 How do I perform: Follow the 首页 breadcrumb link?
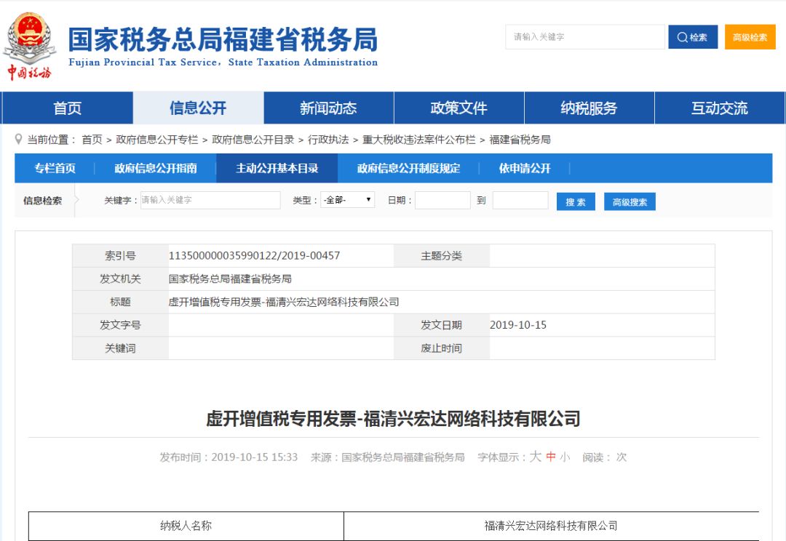(x=92, y=140)
